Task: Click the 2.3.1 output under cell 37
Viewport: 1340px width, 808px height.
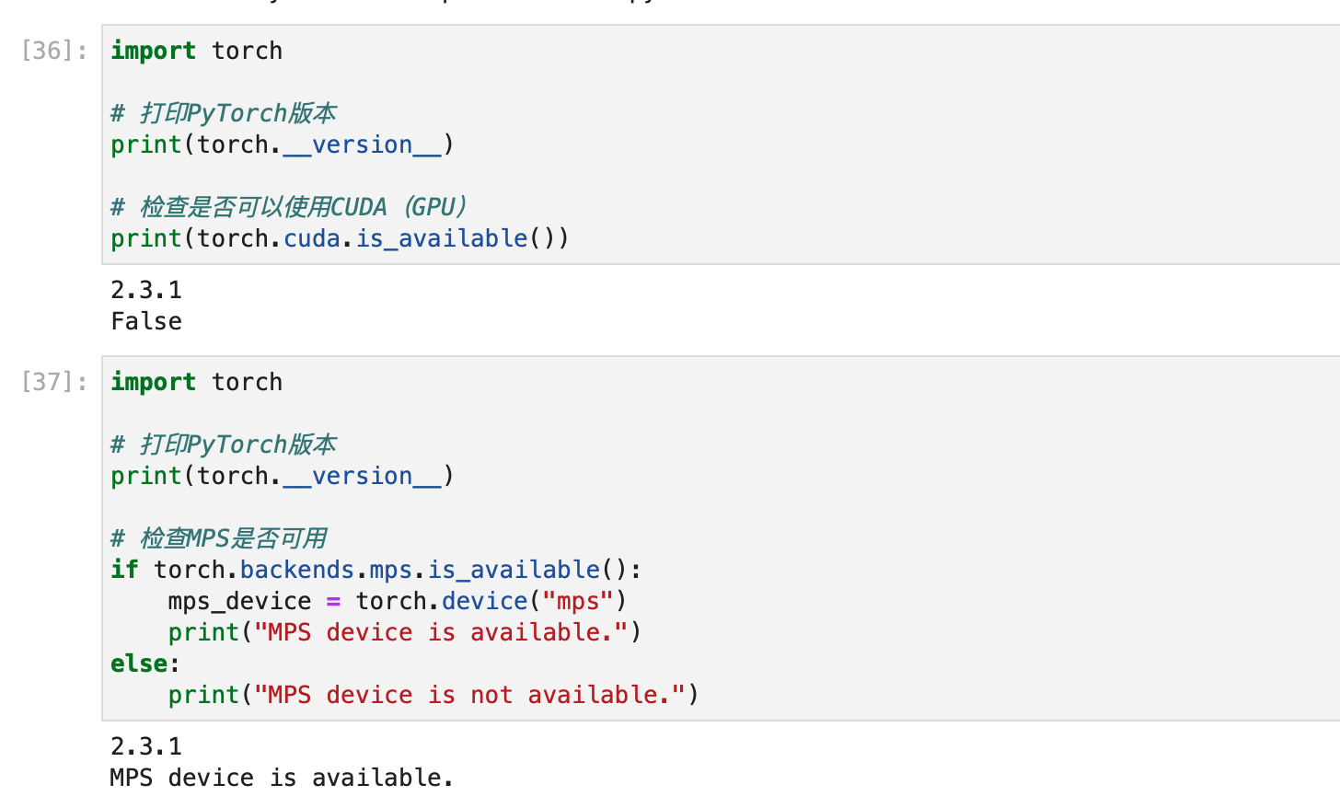Action: pos(146,746)
